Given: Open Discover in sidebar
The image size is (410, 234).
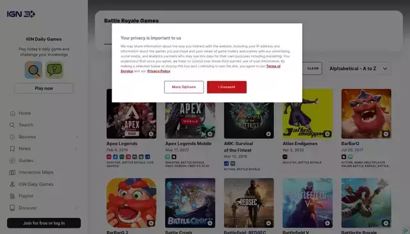Looking at the screenshot, I should pos(28,208).
